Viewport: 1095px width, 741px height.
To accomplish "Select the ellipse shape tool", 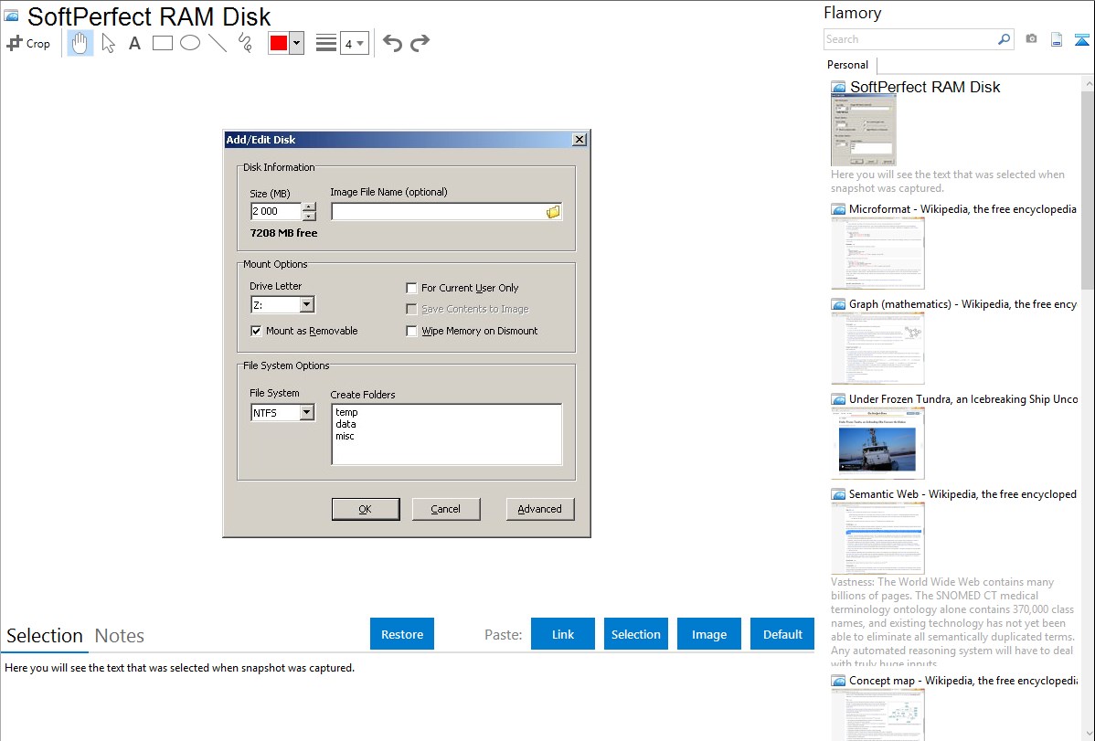I will [x=190, y=43].
